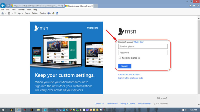Open the Page dropdown in command bar
Image resolution: width=200 pixels, height=112 pixels.
coord(27,13)
